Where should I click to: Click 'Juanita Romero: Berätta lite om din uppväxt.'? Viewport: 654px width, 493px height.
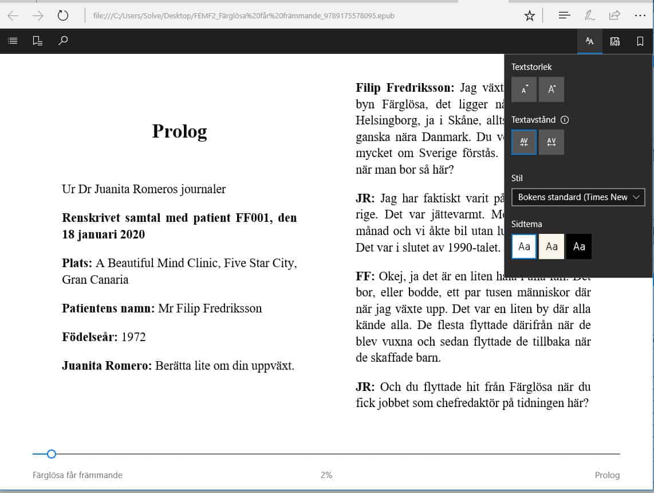(x=178, y=366)
